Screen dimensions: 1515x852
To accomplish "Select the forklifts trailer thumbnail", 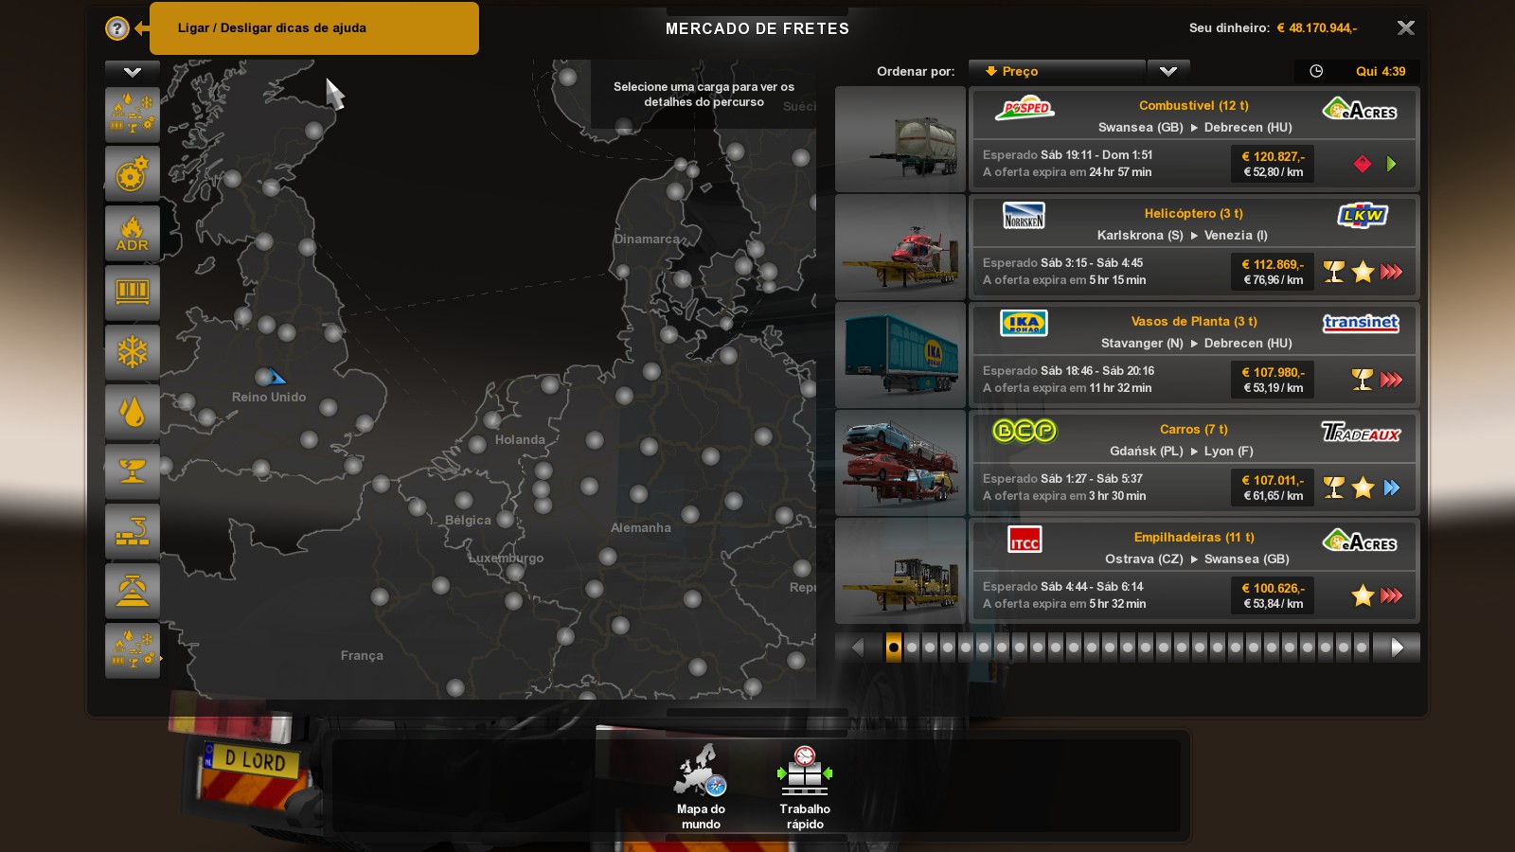I will click(900, 571).
